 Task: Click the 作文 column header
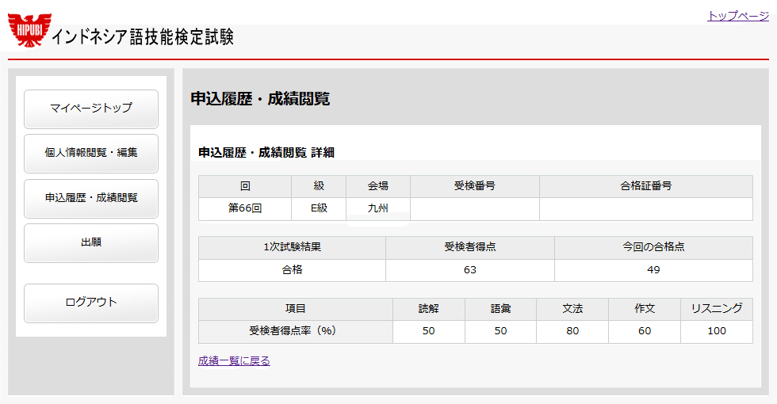coord(645,309)
